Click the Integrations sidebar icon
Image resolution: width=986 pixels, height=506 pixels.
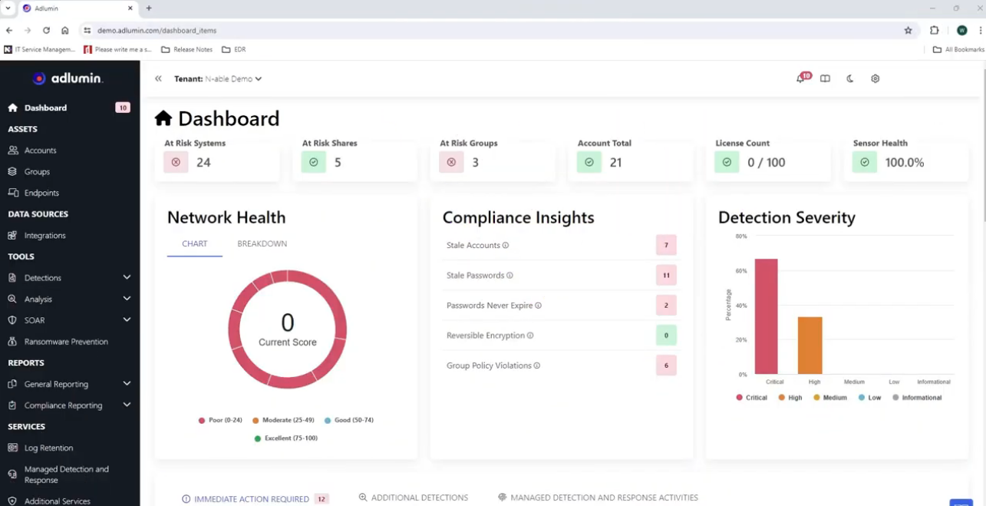[x=12, y=236]
